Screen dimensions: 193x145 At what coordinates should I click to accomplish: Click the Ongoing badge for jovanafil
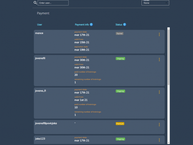coord(120,59)
